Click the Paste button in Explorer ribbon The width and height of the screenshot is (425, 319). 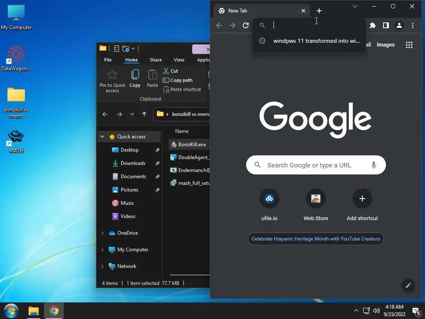pyautogui.click(x=152, y=79)
